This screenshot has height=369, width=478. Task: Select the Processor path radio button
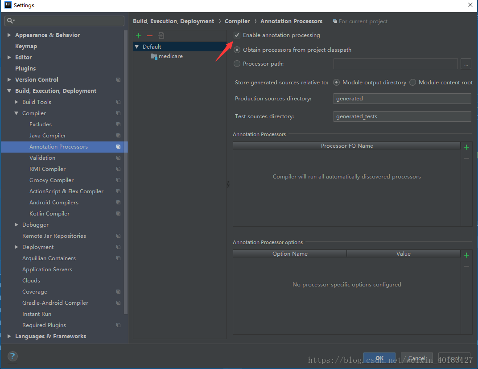(237, 63)
